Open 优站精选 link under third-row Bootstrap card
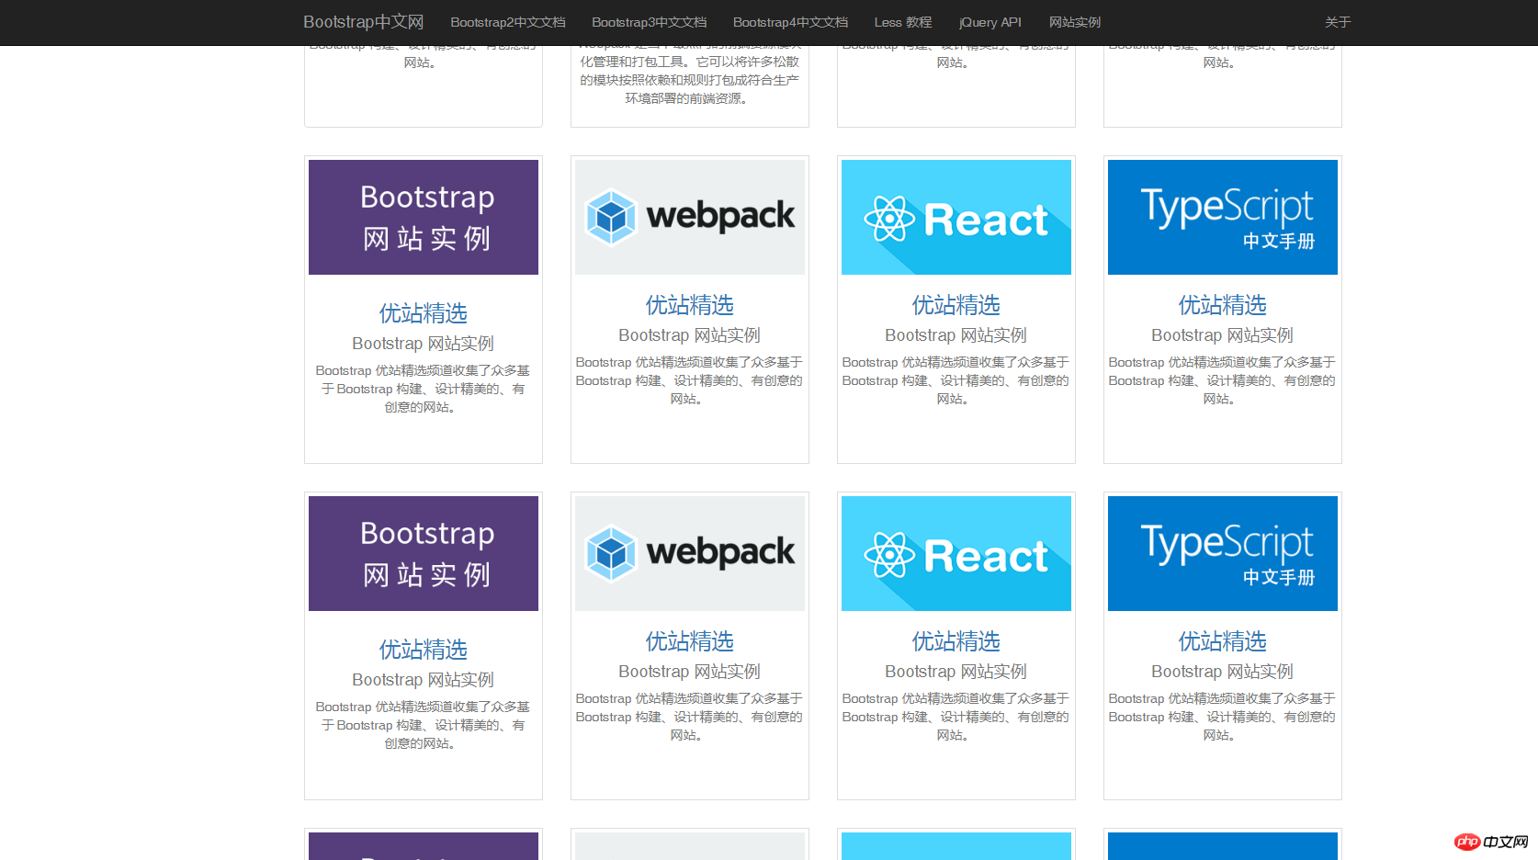This screenshot has height=860, width=1538. [424, 650]
